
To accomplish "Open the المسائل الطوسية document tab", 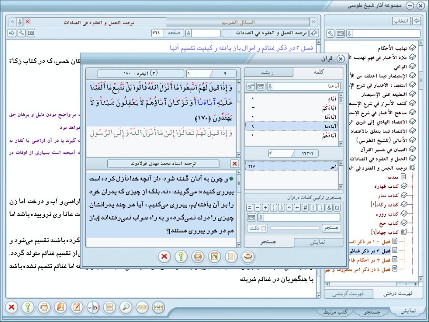I will click(238, 22).
